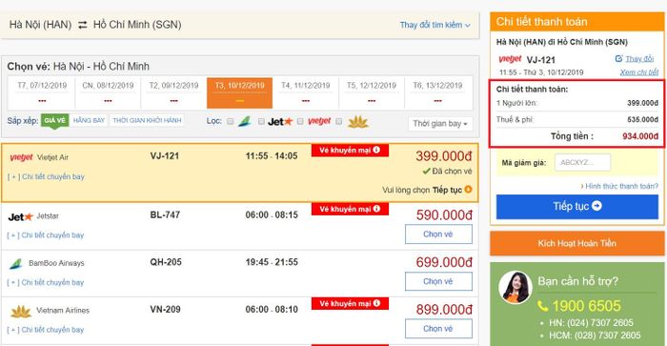Click the Bamboo Airways filter logo
667x346 pixels.
pyautogui.click(x=245, y=122)
